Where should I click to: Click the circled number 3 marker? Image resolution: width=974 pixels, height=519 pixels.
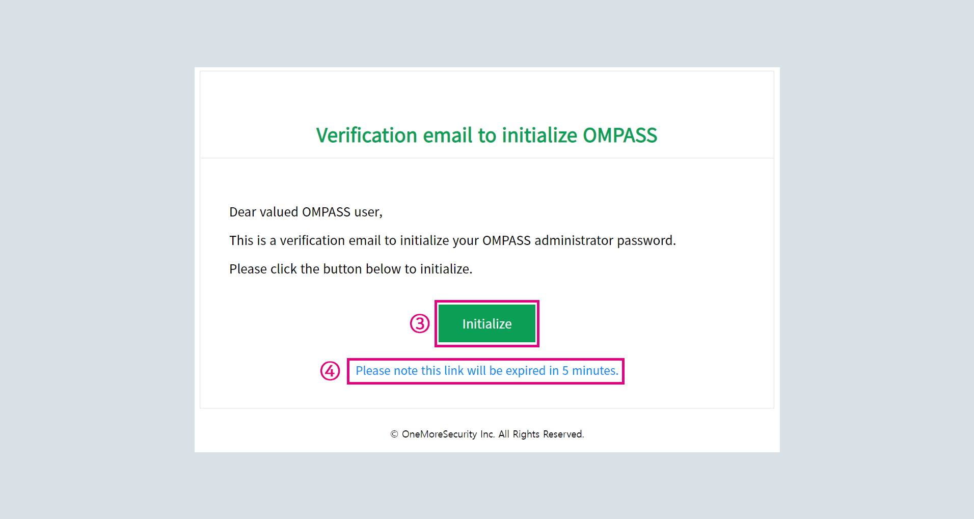(420, 323)
